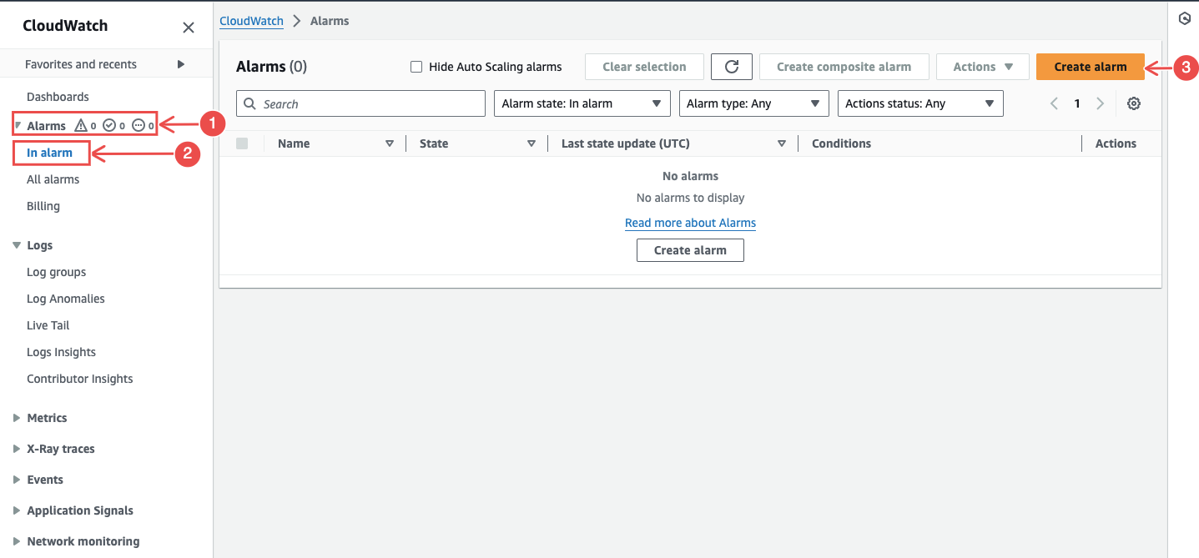Image resolution: width=1199 pixels, height=558 pixels.
Task: Sort alarms by the Name column arrow
Action: coord(390,143)
